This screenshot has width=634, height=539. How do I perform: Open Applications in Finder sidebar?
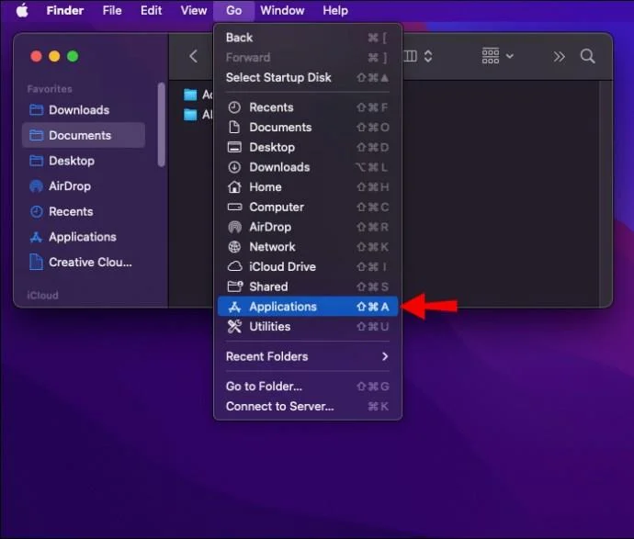[84, 237]
